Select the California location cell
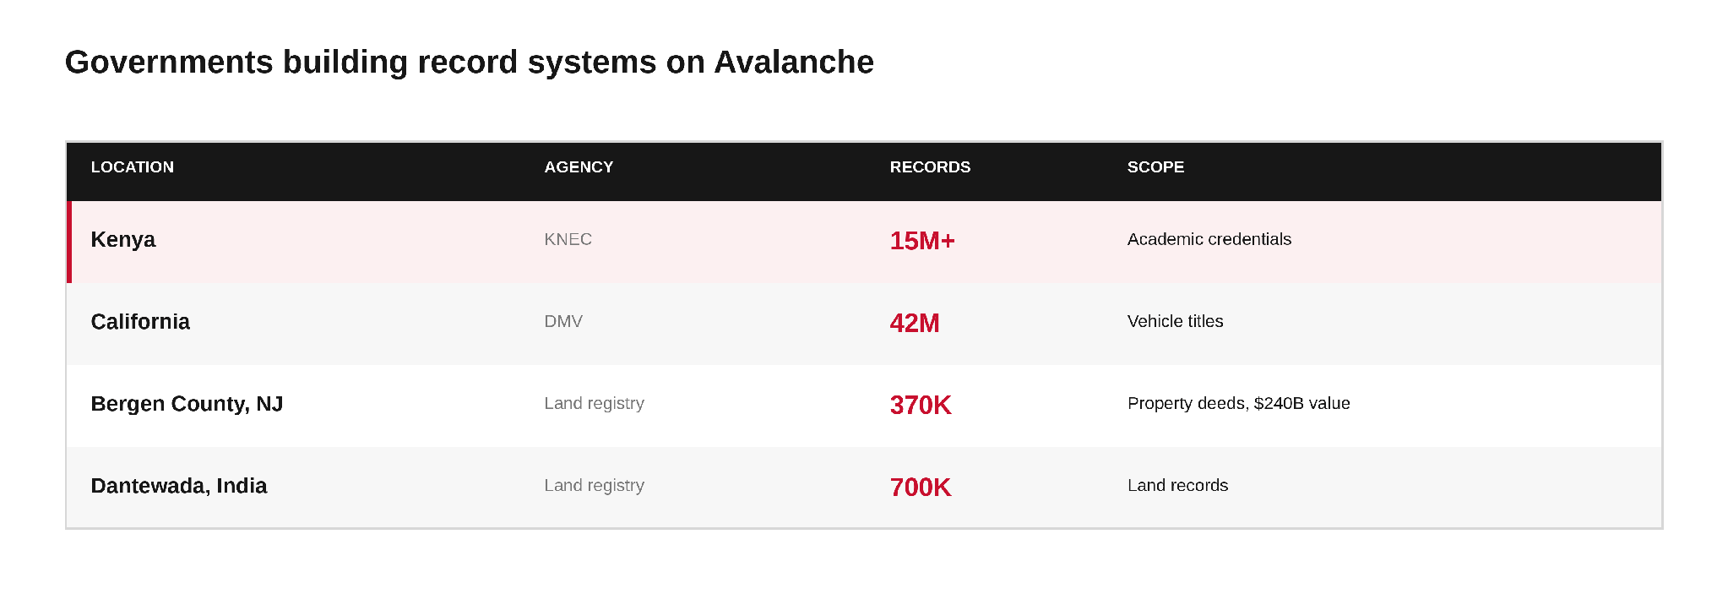Image resolution: width=1728 pixels, height=605 pixels. [x=140, y=322]
